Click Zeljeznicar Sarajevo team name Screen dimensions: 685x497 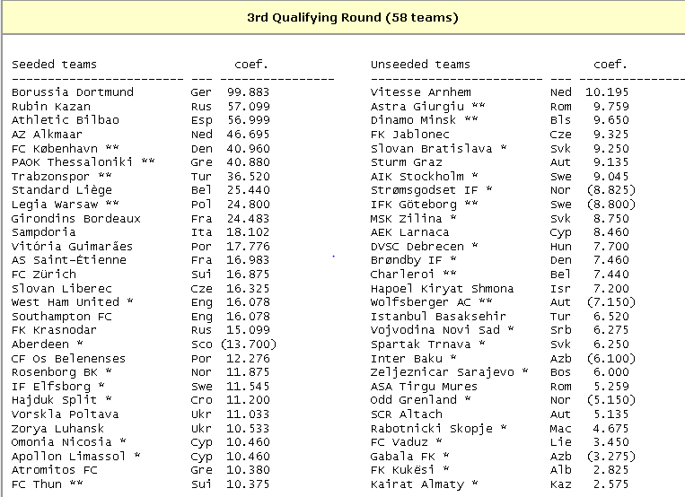pos(442,372)
